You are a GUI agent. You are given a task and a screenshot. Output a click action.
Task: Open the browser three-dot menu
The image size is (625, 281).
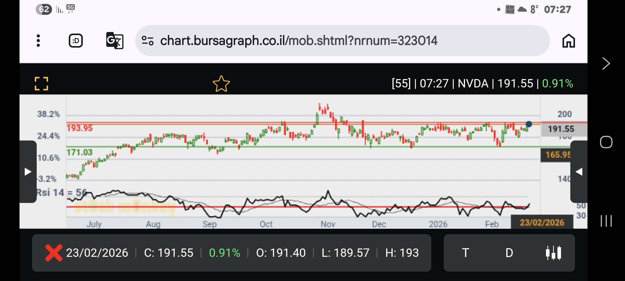(x=38, y=41)
